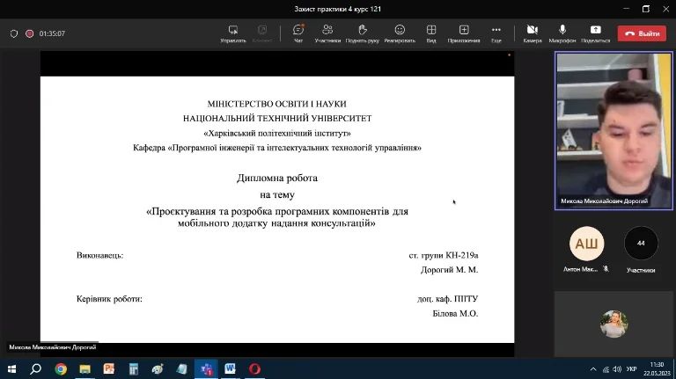Open the More (Еще) options menu
The height and width of the screenshot is (379, 676).
click(496, 33)
